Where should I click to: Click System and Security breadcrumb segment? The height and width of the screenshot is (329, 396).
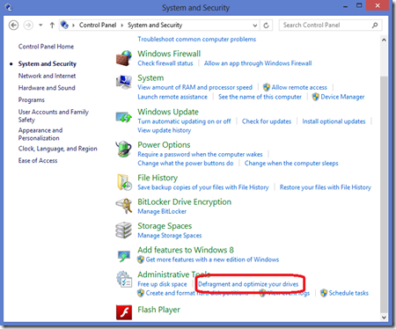[155, 26]
